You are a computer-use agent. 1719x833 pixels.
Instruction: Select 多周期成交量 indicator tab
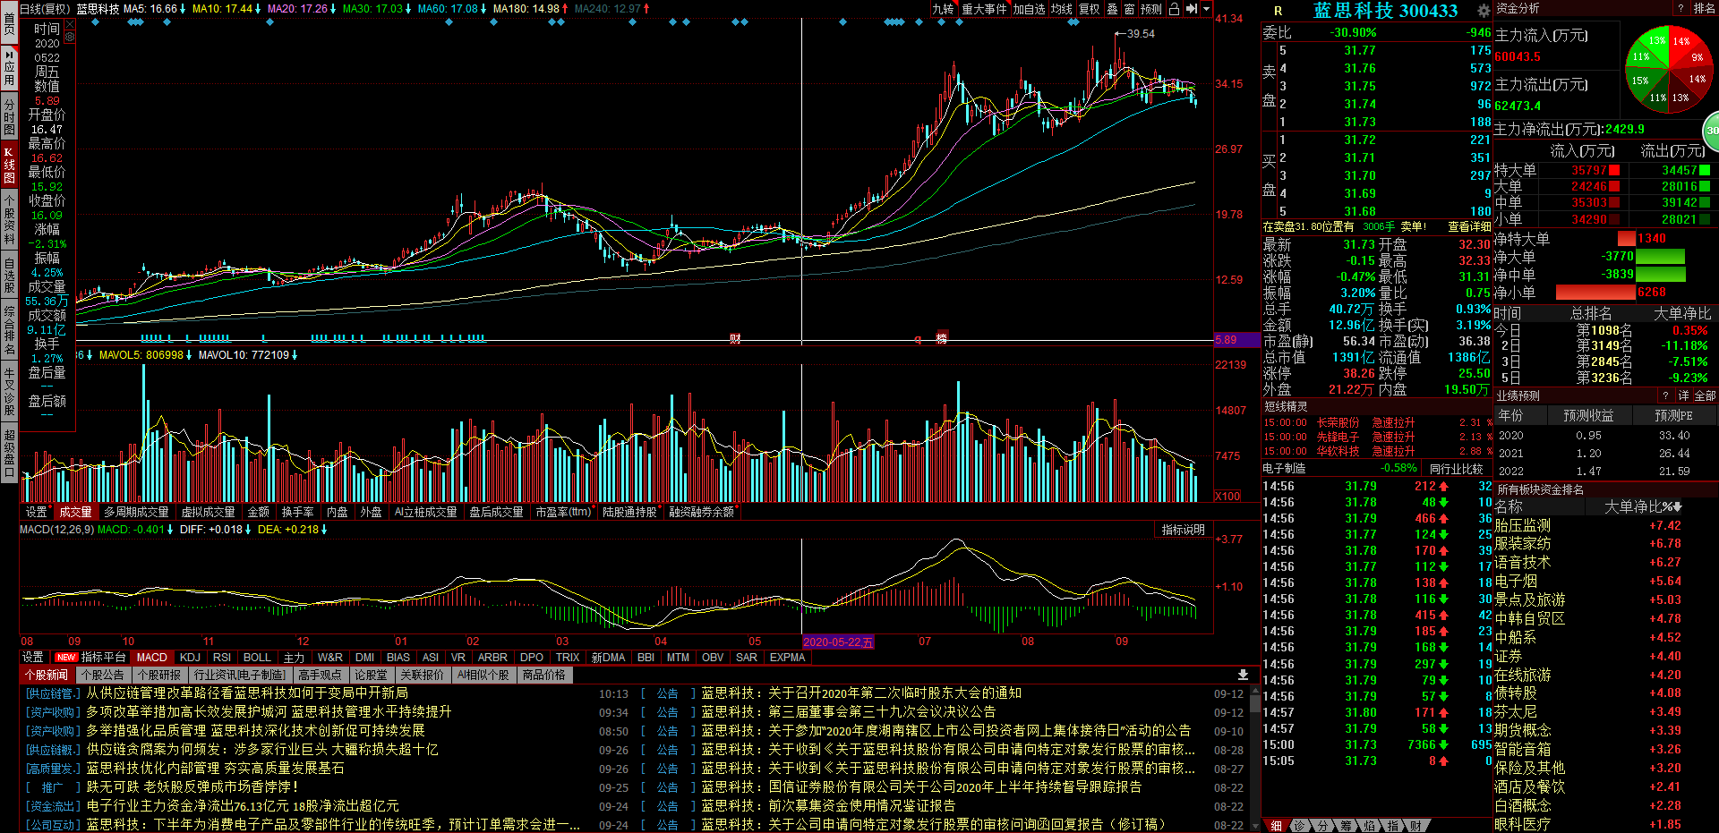click(x=136, y=512)
